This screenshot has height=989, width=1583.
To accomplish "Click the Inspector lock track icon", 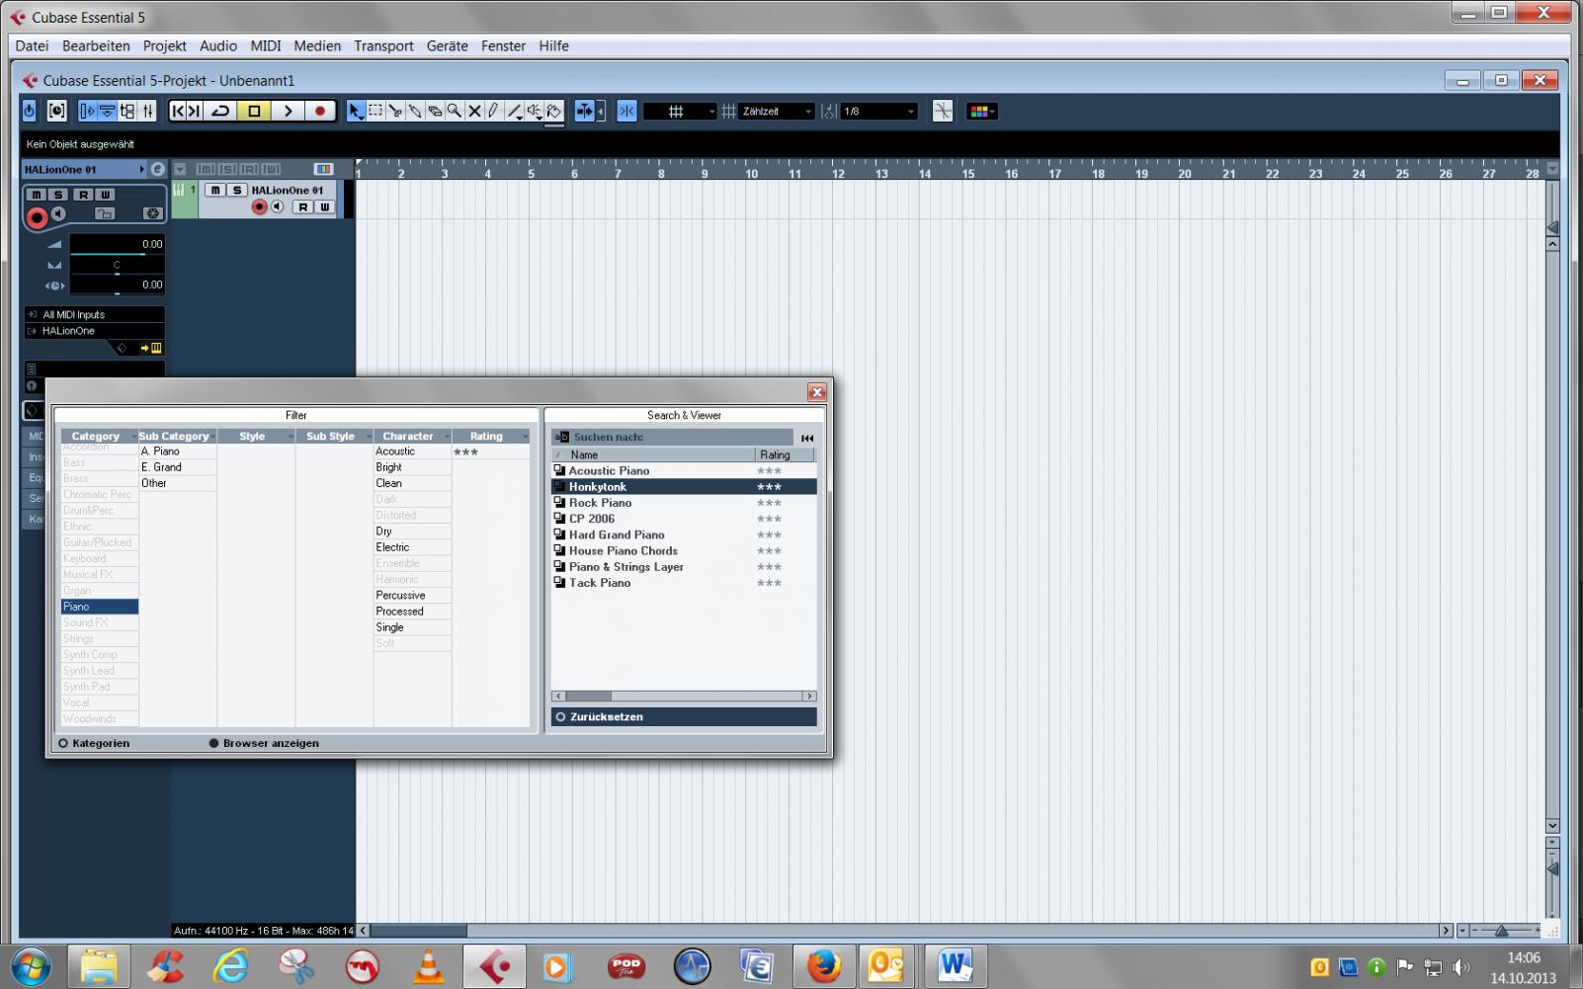I will (x=105, y=213).
